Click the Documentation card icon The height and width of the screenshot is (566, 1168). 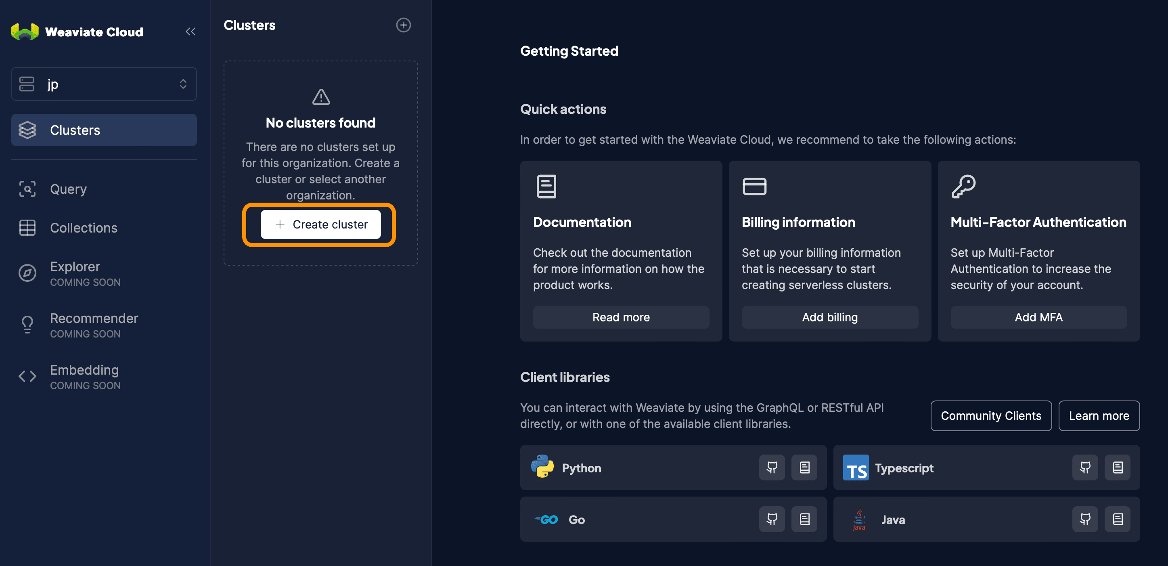coord(546,187)
